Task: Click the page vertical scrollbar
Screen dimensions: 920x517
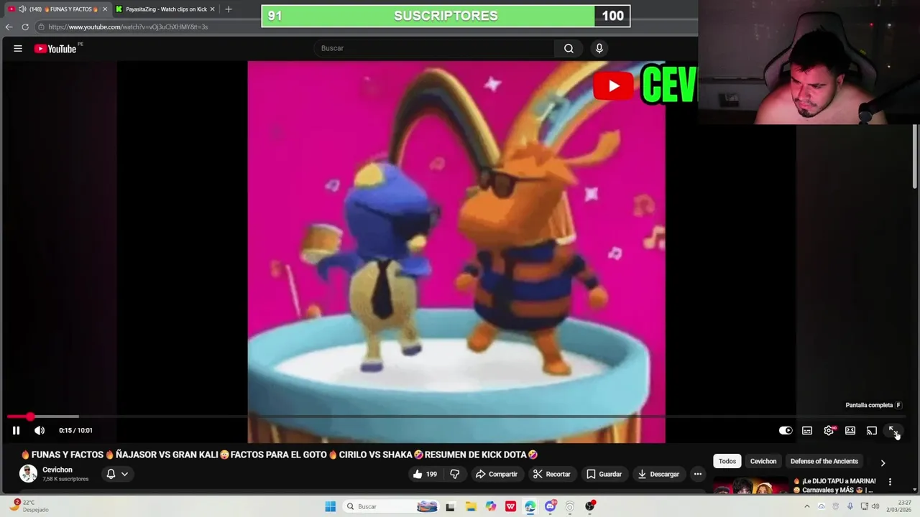Action: 915,157
